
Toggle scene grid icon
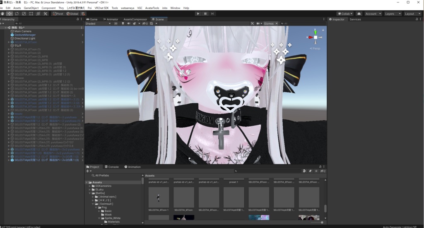(x=152, y=24)
